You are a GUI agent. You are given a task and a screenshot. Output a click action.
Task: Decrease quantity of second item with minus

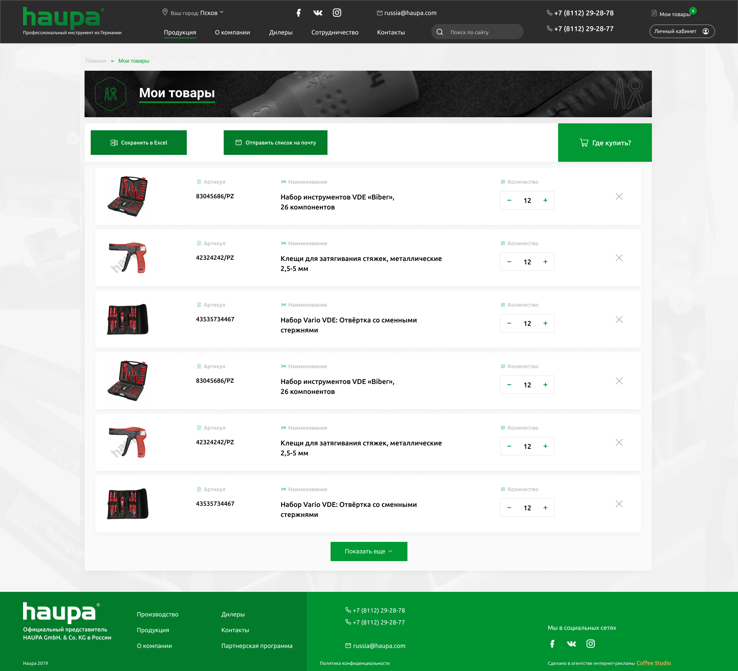coord(509,262)
